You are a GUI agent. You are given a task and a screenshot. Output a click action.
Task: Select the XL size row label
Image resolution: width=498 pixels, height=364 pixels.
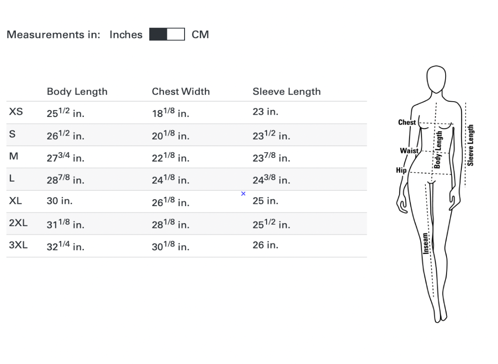[15, 201]
